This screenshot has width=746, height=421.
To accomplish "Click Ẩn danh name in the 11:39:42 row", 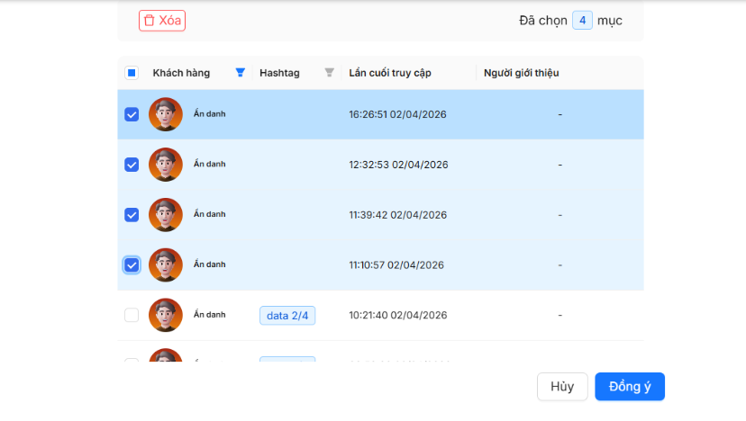I will pyautogui.click(x=209, y=214).
